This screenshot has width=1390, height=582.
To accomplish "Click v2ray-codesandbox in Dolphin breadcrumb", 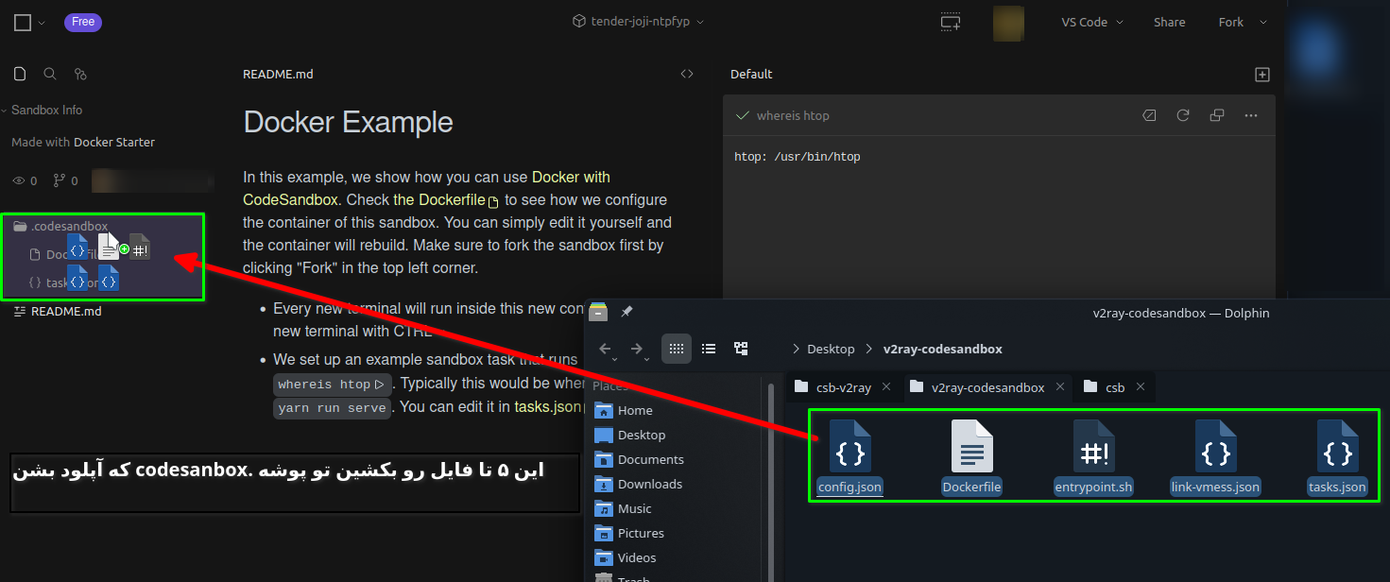I will click(x=942, y=349).
